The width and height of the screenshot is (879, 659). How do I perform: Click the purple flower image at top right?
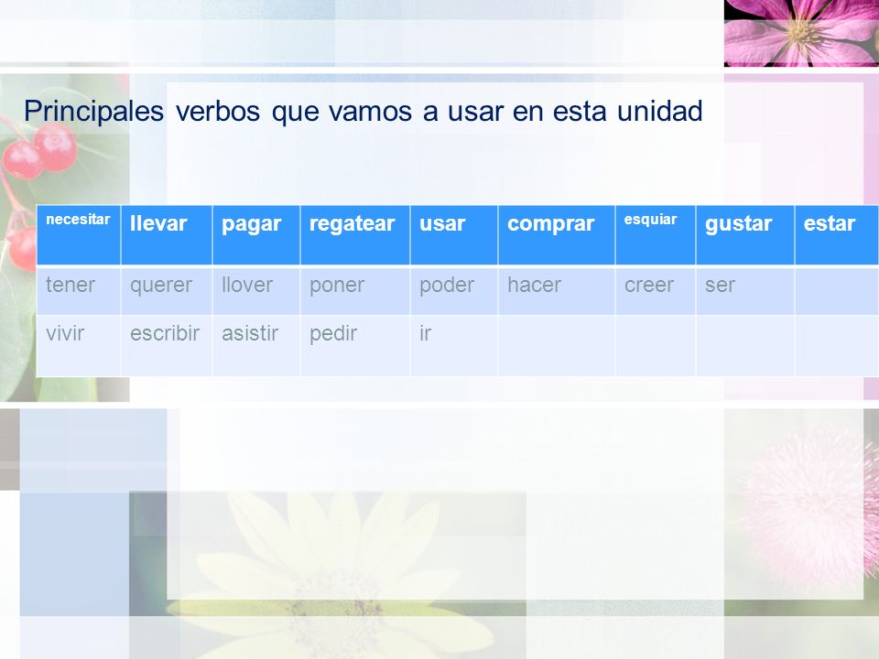[x=802, y=33]
